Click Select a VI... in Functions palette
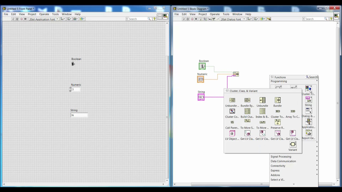This screenshot has height=192, width=342. [x=278, y=180]
